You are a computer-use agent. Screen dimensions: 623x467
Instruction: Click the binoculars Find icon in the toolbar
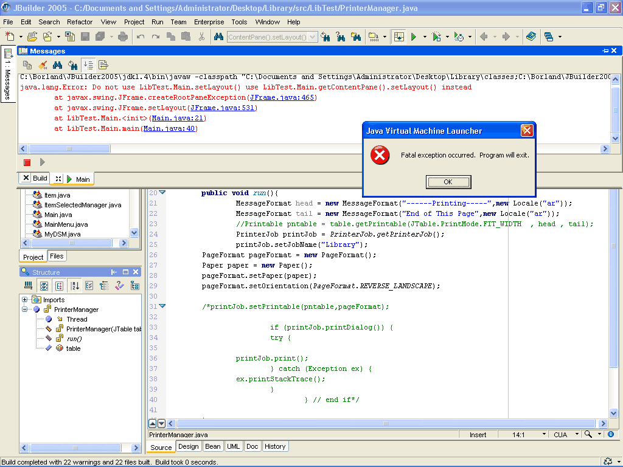pyautogui.click(x=218, y=37)
